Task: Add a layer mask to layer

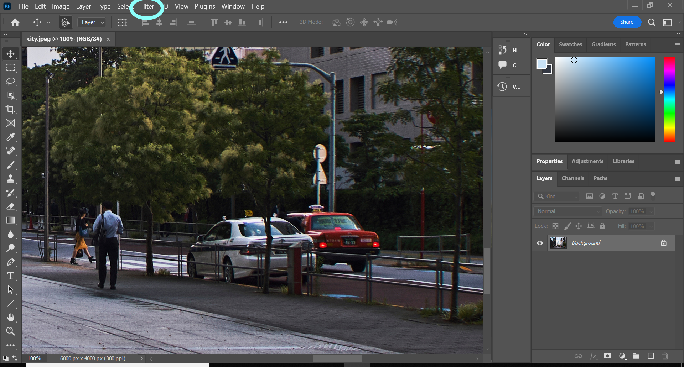Action: (x=607, y=356)
